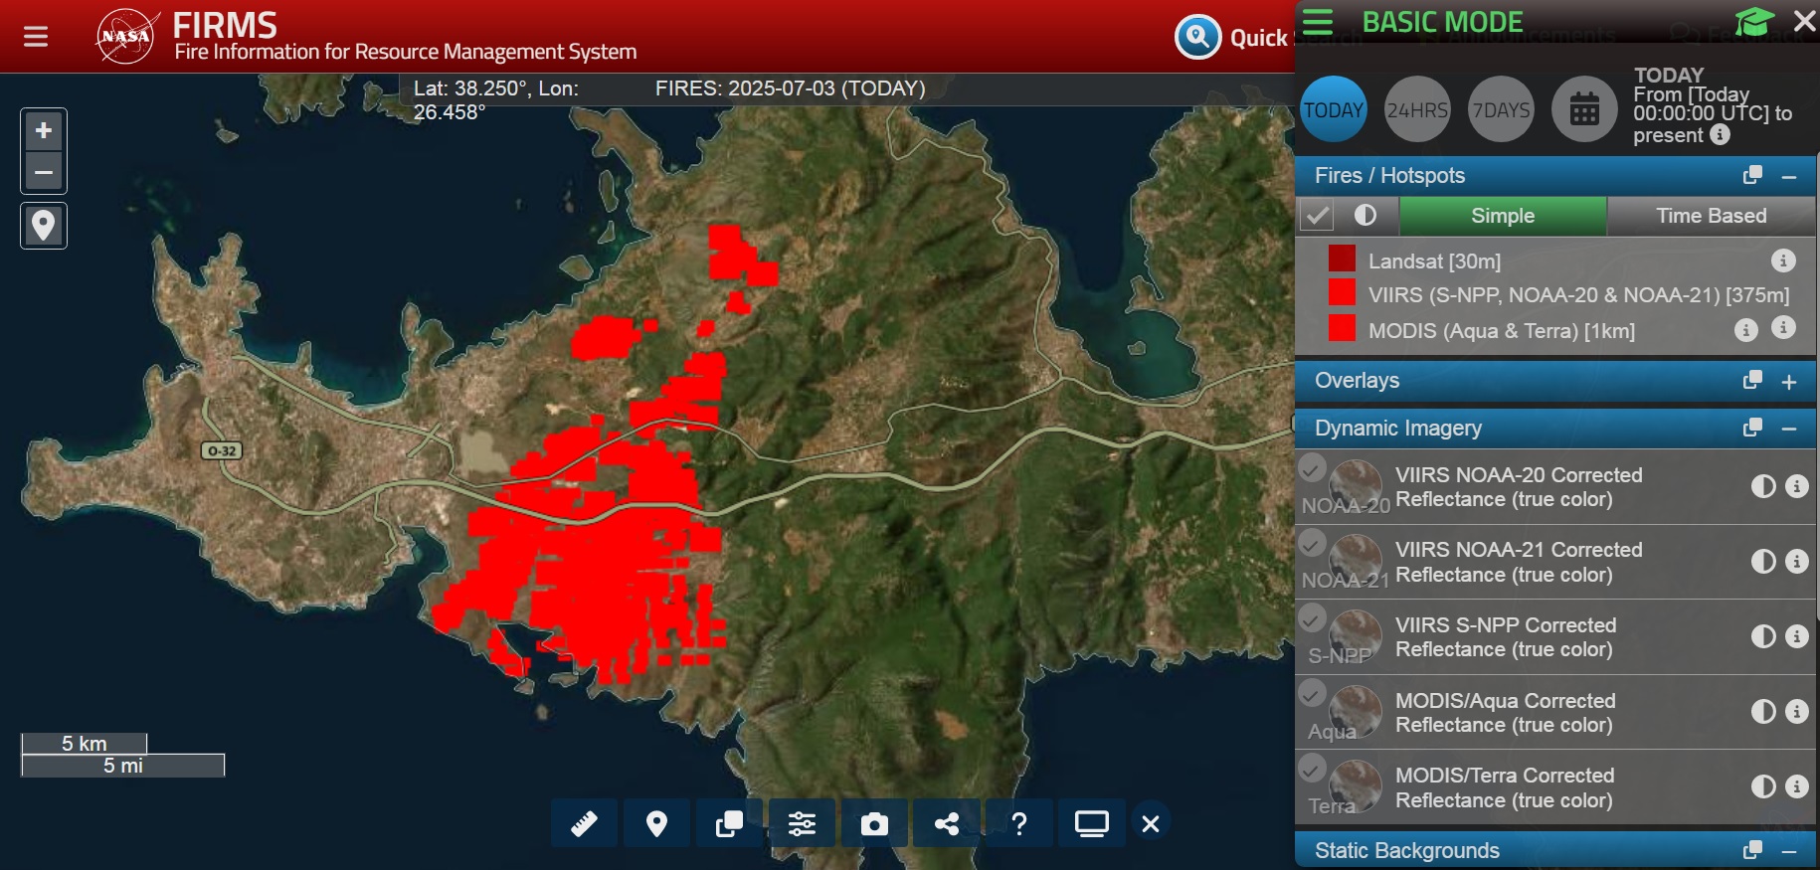The image size is (1820, 870).
Task: Click the 5 km scale bar
Action: click(x=85, y=744)
